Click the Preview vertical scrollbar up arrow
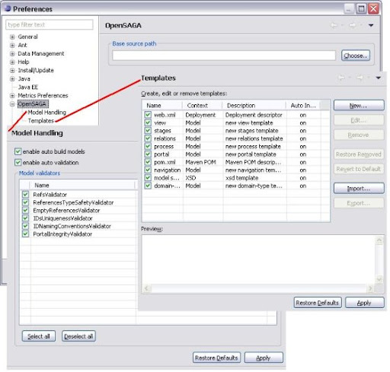The width and height of the screenshot is (390, 372). (379, 240)
